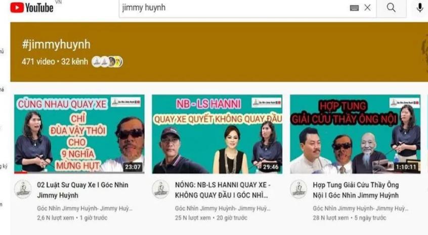Click channel name under NÓNG: NB-LS HANNI video
Image resolution: width=428 pixels, height=235 pixels.
tap(221, 208)
